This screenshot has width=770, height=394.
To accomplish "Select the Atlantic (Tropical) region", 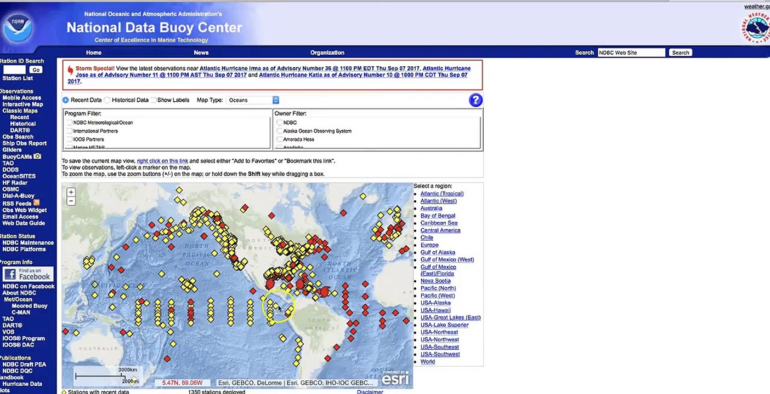I will (442, 194).
